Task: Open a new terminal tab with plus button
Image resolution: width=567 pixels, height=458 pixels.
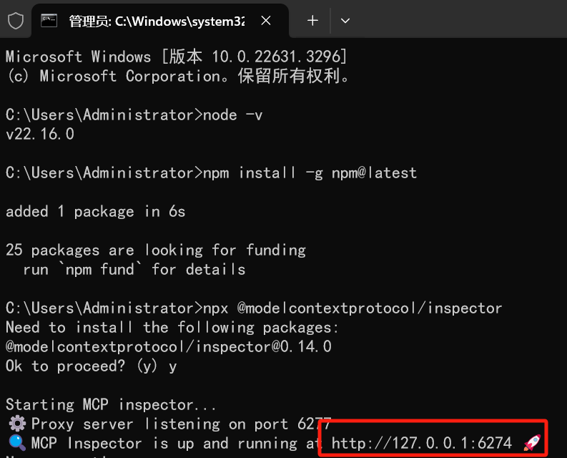Action: click(312, 21)
